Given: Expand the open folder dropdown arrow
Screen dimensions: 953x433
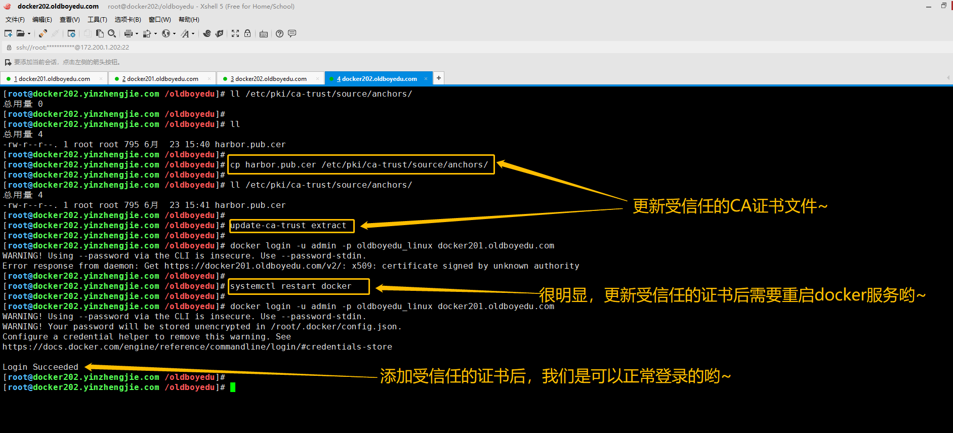Looking at the screenshot, I should point(29,34).
